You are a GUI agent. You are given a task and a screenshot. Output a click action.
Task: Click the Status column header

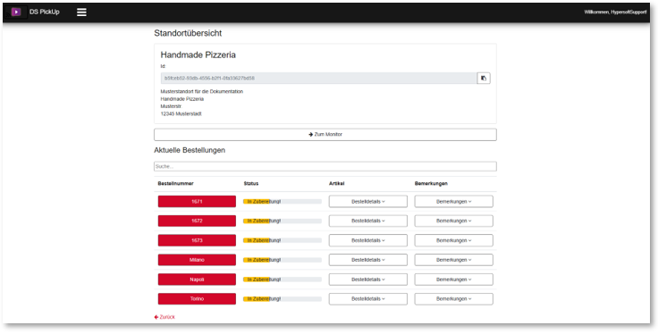pyautogui.click(x=251, y=184)
